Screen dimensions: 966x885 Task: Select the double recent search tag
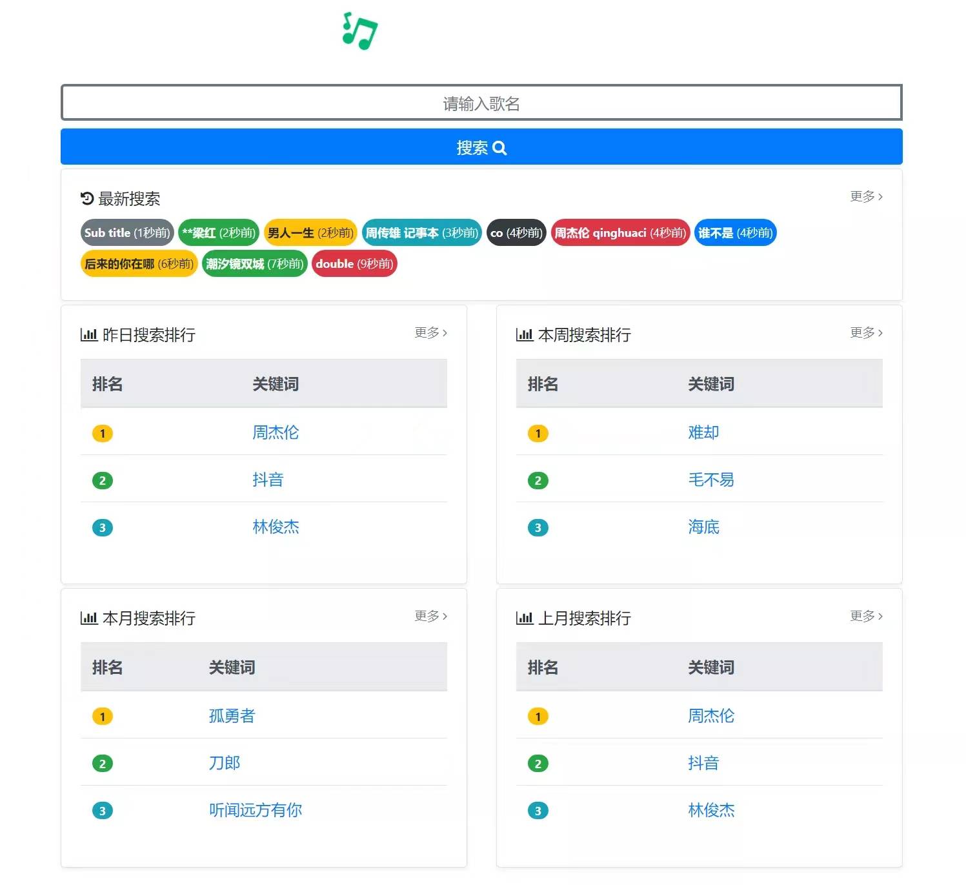354,264
